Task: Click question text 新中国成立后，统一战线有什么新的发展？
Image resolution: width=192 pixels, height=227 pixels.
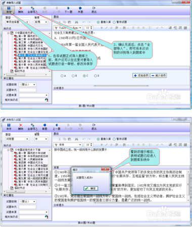Action: pos(80,150)
